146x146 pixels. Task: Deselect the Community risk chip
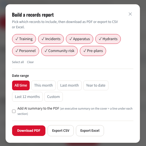59,51
